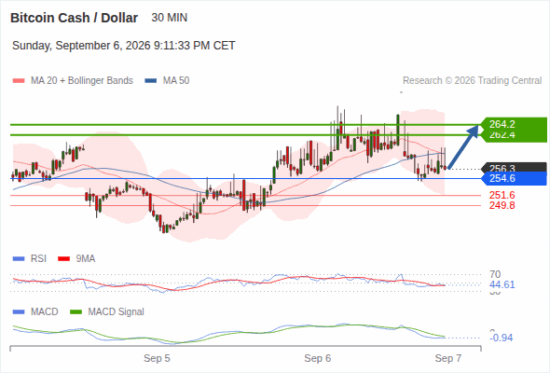The width and height of the screenshot is (550, 373).
Task: Click the RSI 70 level label
Action: (495, 274)
